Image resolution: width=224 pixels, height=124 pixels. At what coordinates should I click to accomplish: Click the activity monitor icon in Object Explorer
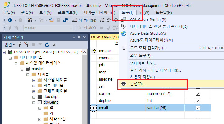coord(54,45)
